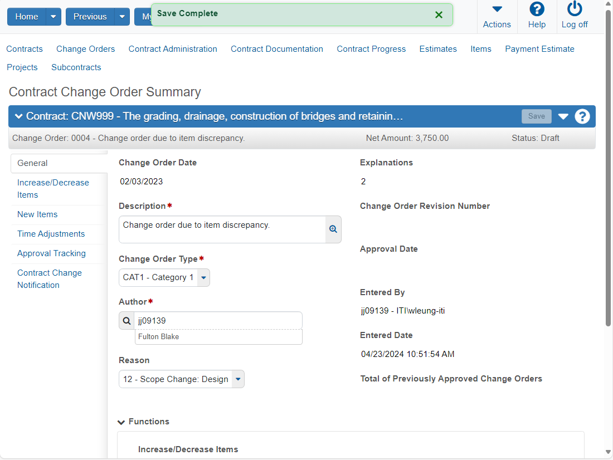Open the global Actions arrow menu

tap(497, 9)
